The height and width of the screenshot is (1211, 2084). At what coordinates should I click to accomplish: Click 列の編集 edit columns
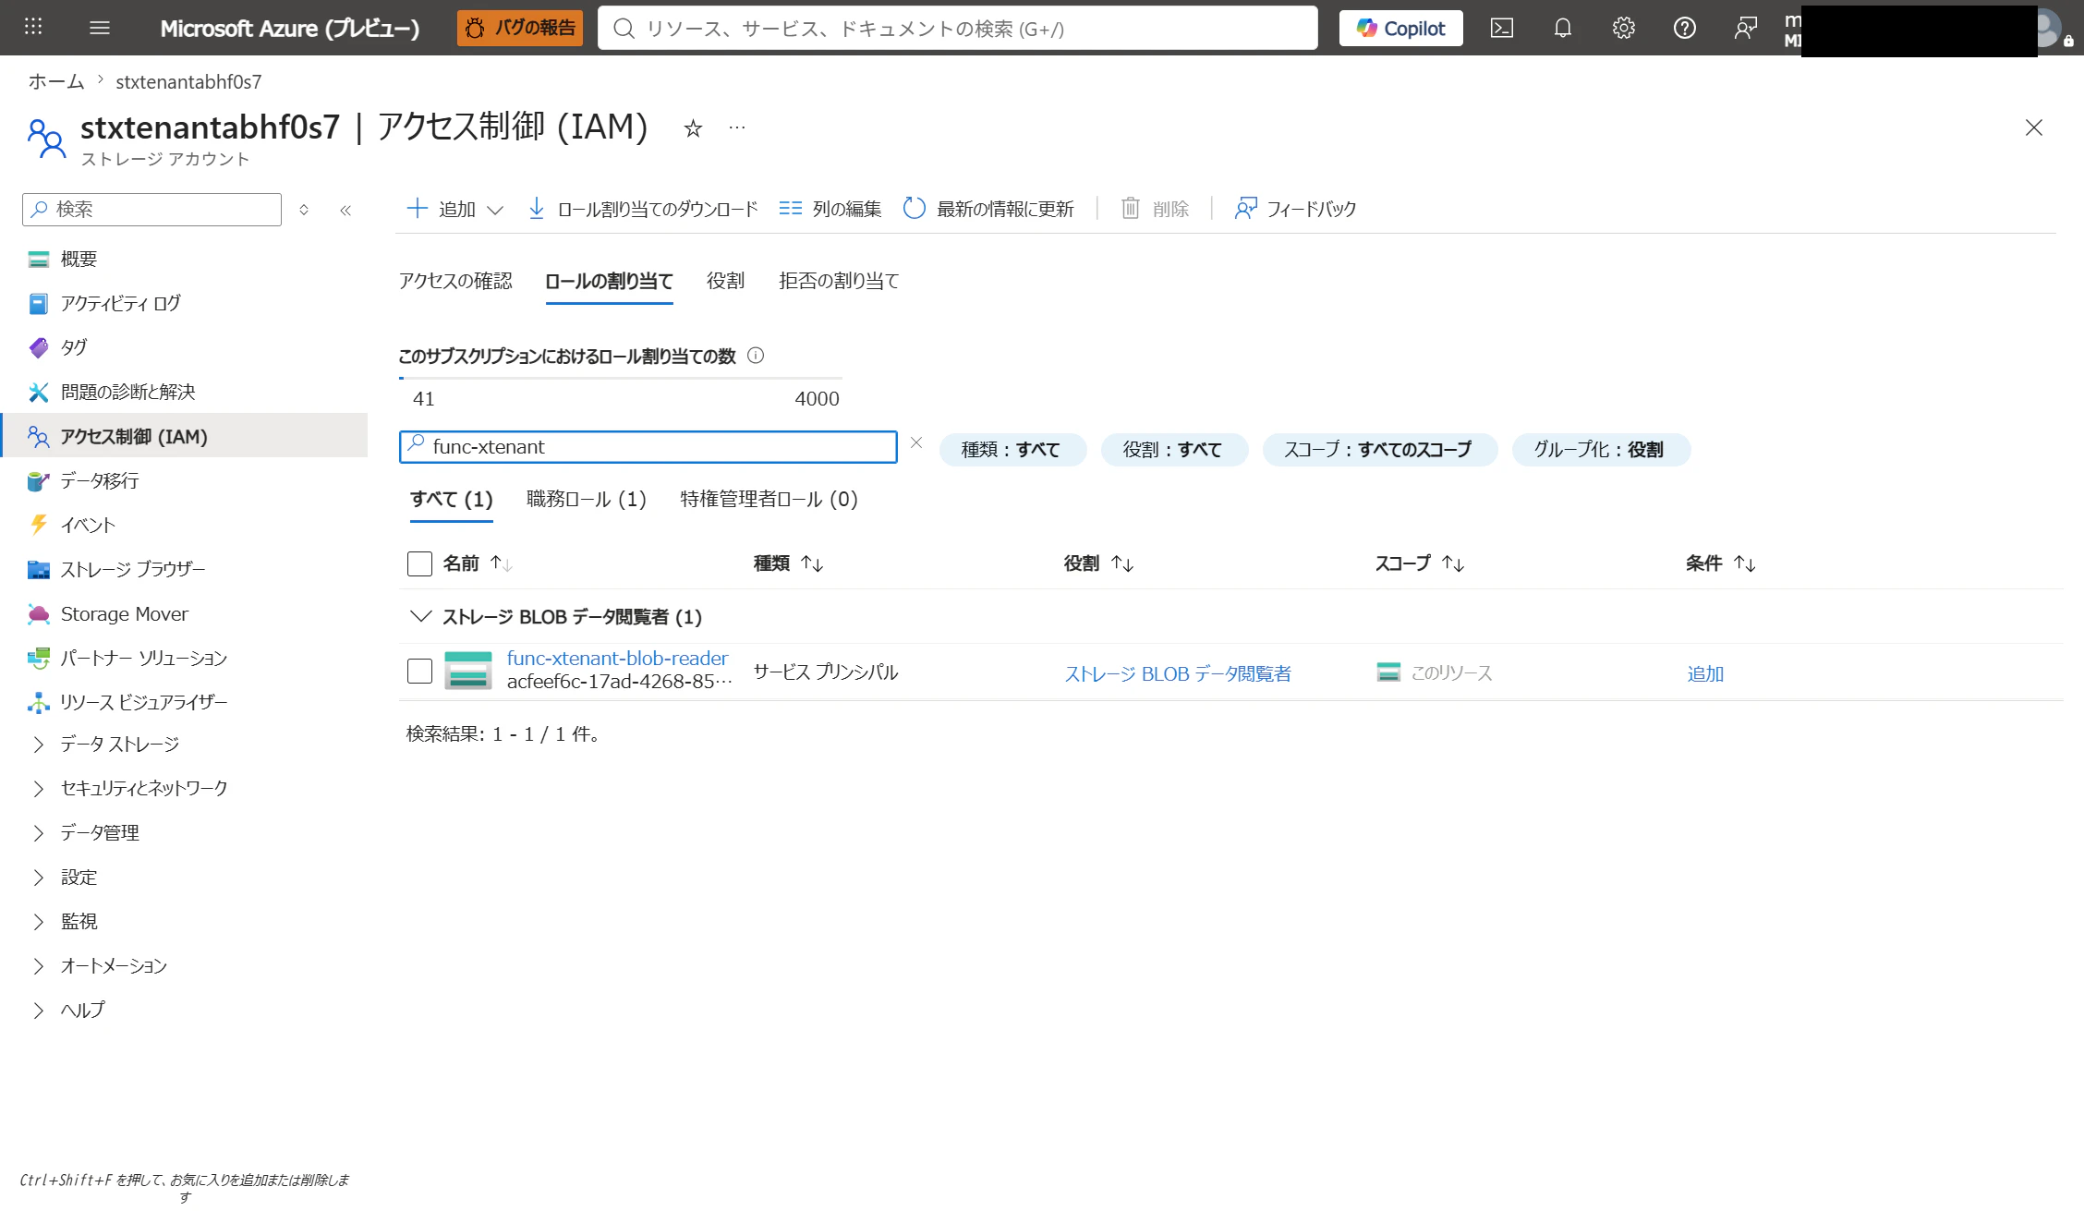tap(830, 209)
